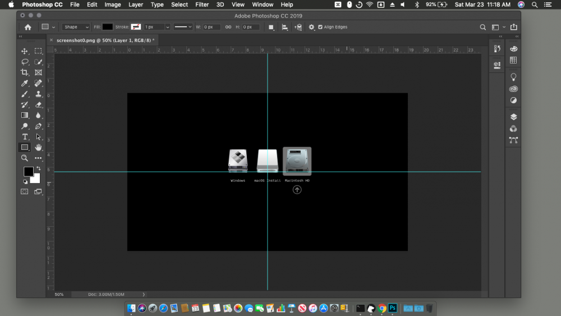Select the Blur tool
Image resolution: width=561 pixels, height=316 pixels.
[x=38, y=115]
